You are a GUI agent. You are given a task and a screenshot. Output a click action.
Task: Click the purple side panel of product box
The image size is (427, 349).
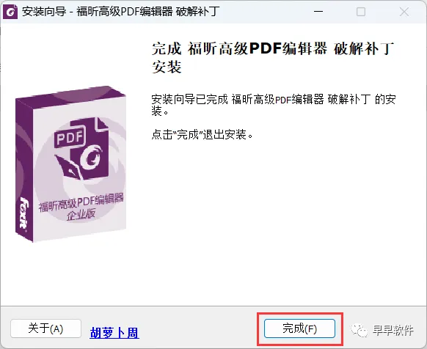24,170
